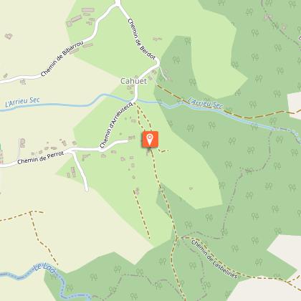
Task: Select the left L'Arrieu Sec stream label
Action: tap(22, 102)
